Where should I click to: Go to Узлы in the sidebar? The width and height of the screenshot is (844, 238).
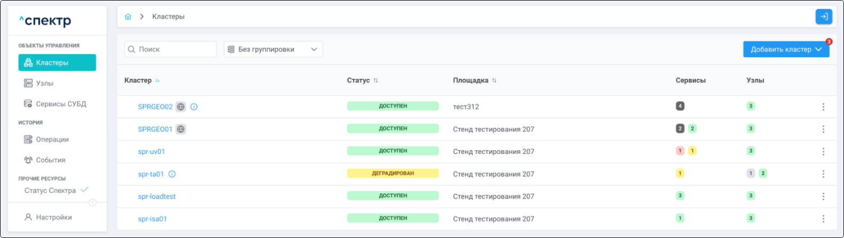click(45, 83)
